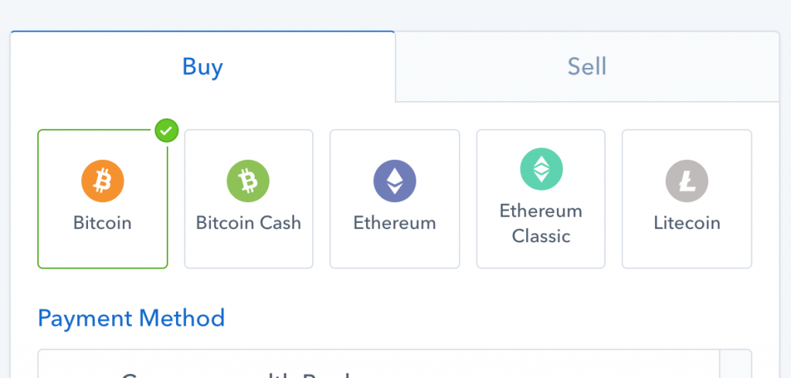The width and height of the screenshot is (791, 378).
Task: Click the Payment Method heading
Action: pyautogui.click(x=131, y=319)
